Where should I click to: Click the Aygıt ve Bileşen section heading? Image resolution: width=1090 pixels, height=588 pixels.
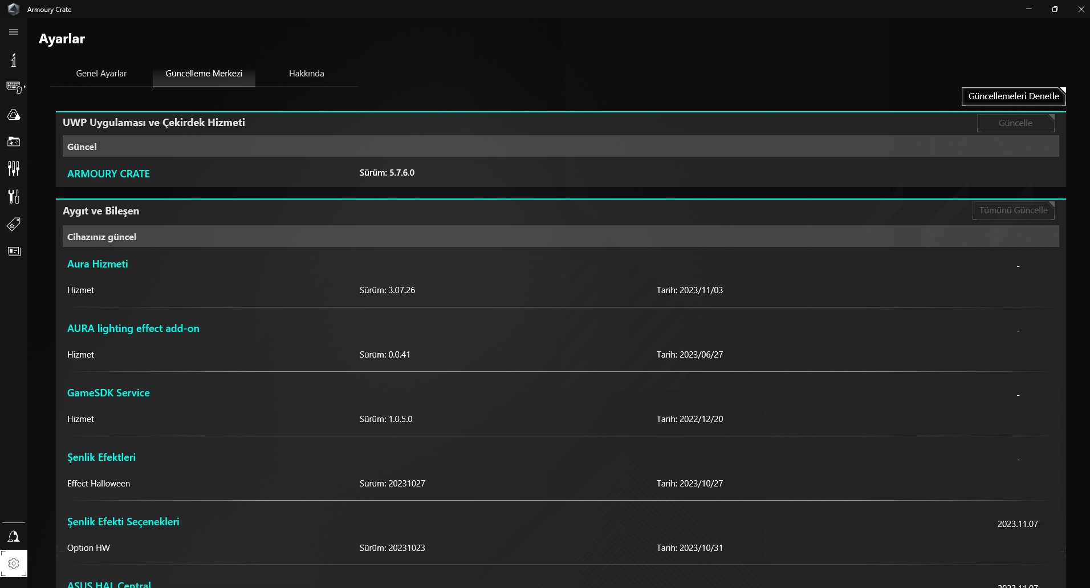[101, 211]
